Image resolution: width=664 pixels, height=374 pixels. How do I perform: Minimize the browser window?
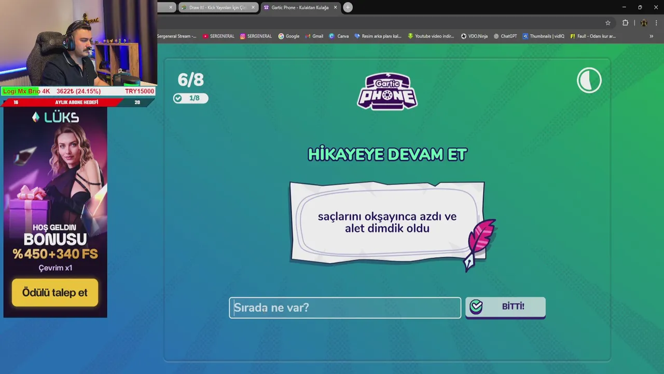(624, 7)
